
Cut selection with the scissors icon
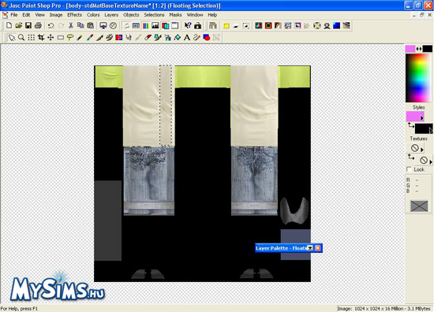click(x=70, y=26)
